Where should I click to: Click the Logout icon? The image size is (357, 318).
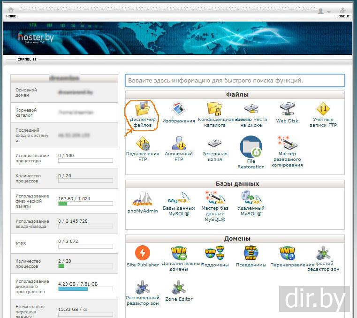point(342,10)
